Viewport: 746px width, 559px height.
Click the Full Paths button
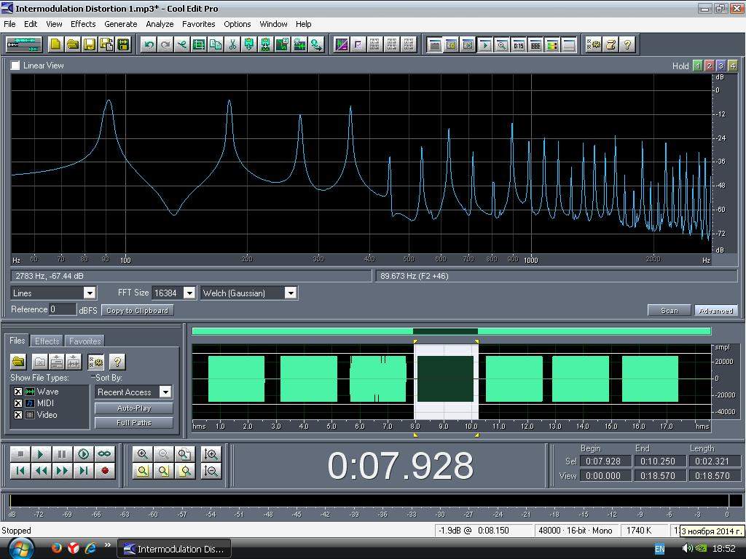click(x=134, y=423)
